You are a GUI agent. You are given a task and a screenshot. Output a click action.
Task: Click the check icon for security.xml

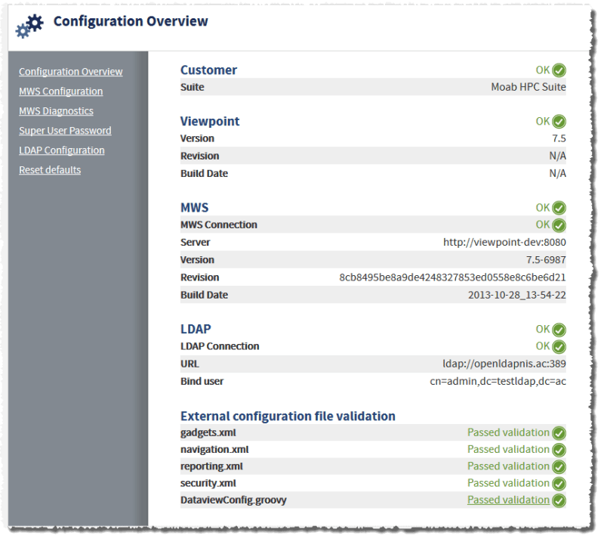pyautogui.click(x=559, y=484)
